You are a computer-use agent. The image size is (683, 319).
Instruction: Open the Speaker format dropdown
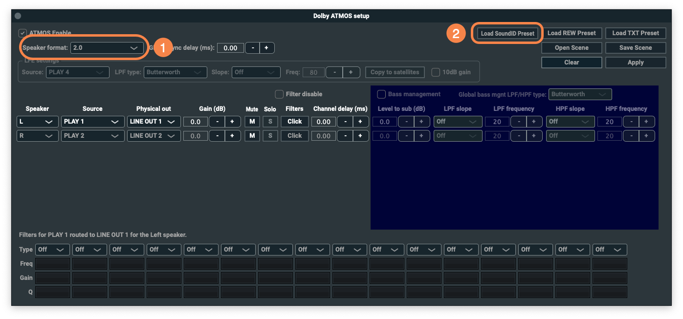(107, 48)
